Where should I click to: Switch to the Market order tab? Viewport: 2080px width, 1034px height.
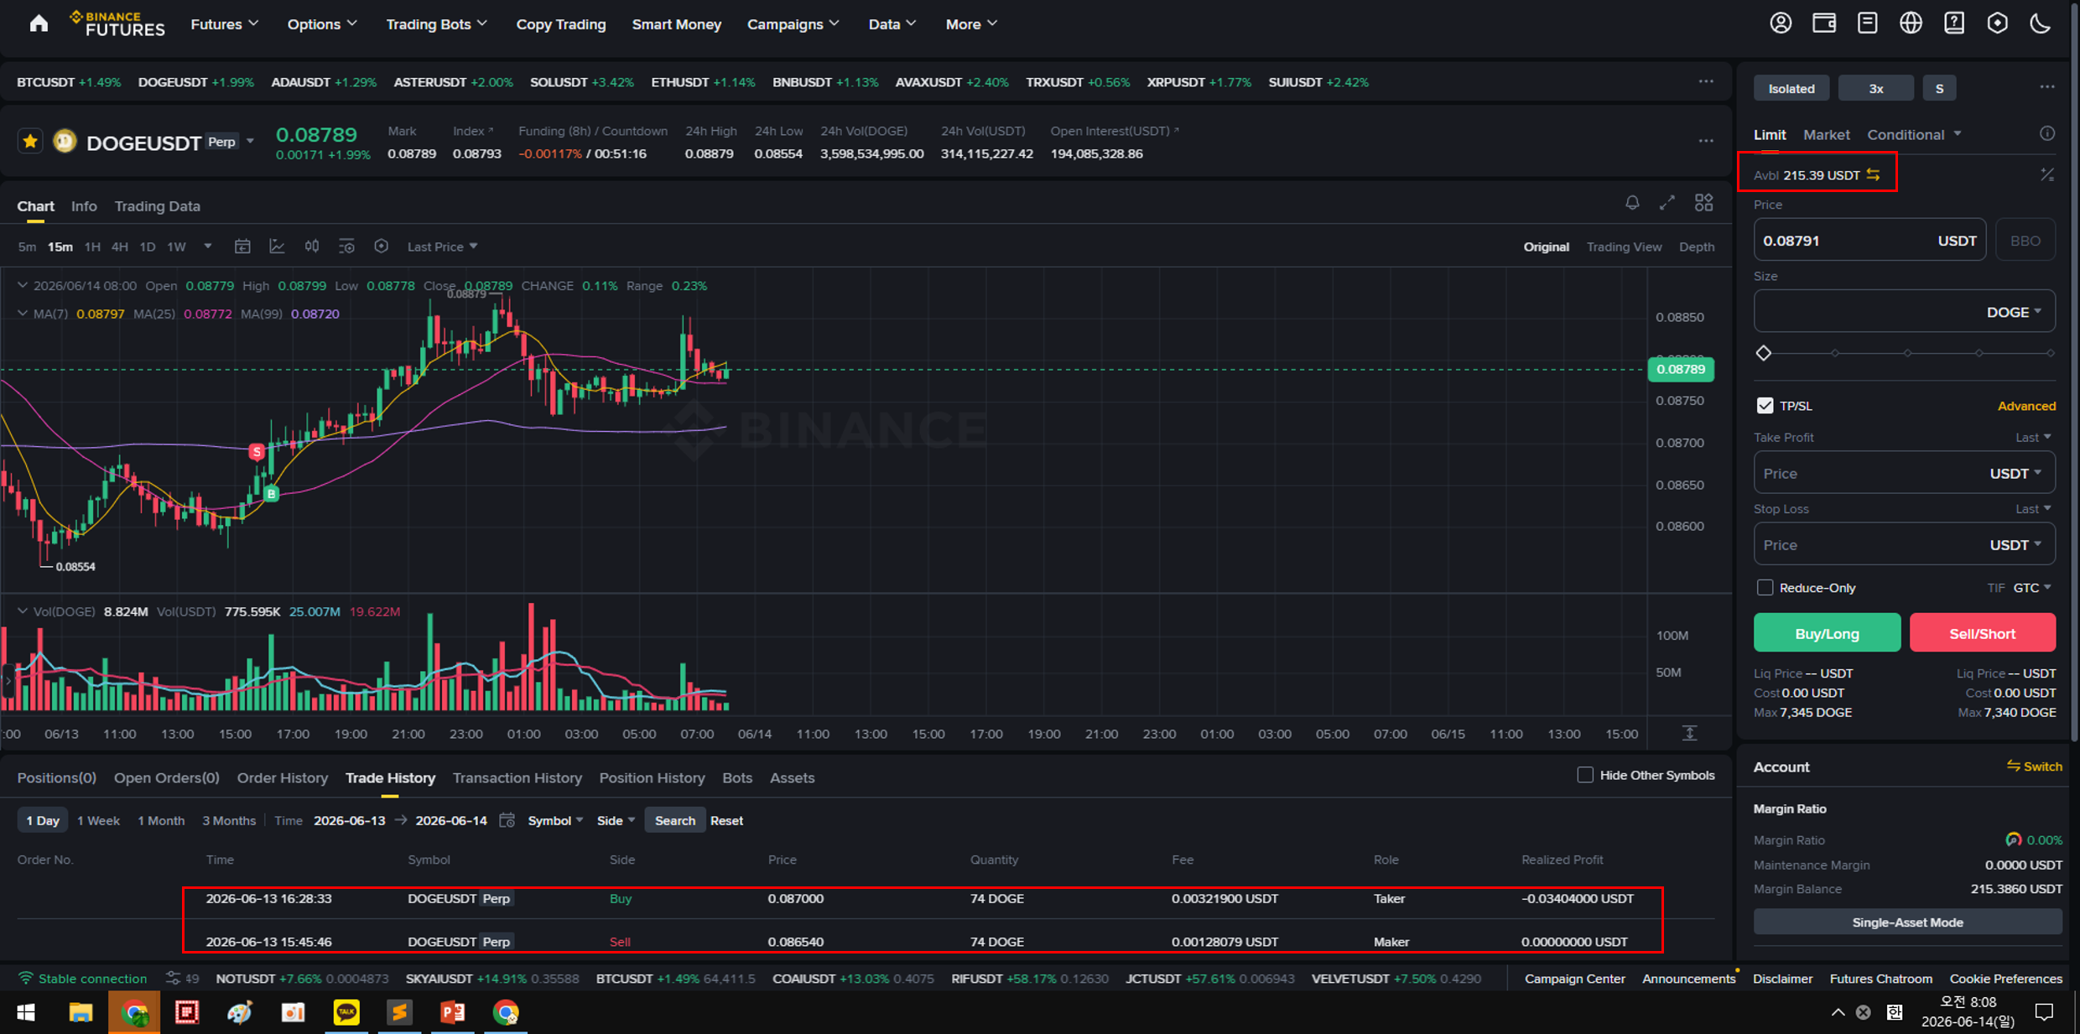(x=1826, y=134)
